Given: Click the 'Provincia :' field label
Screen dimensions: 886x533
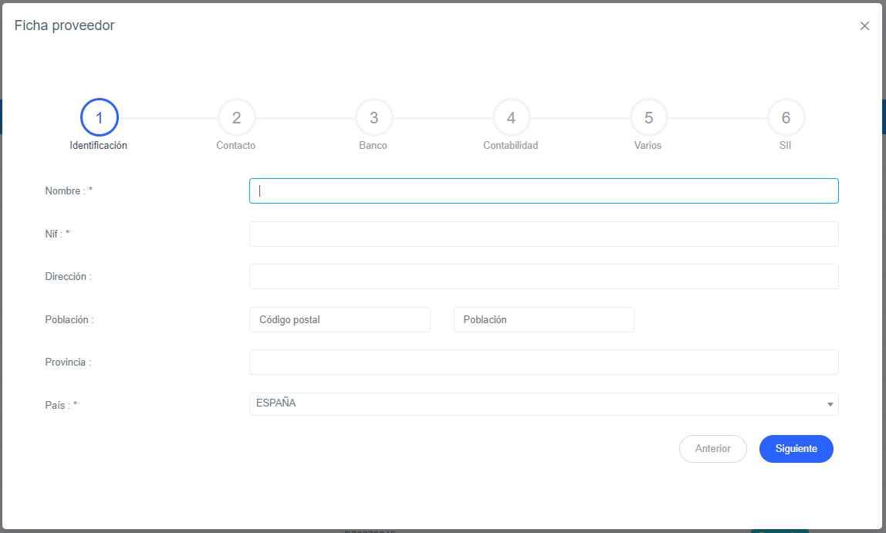Looking at the screenshot, I should point(68,363).
